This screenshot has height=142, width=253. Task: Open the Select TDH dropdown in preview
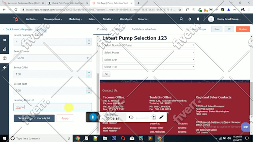[148, 67]
